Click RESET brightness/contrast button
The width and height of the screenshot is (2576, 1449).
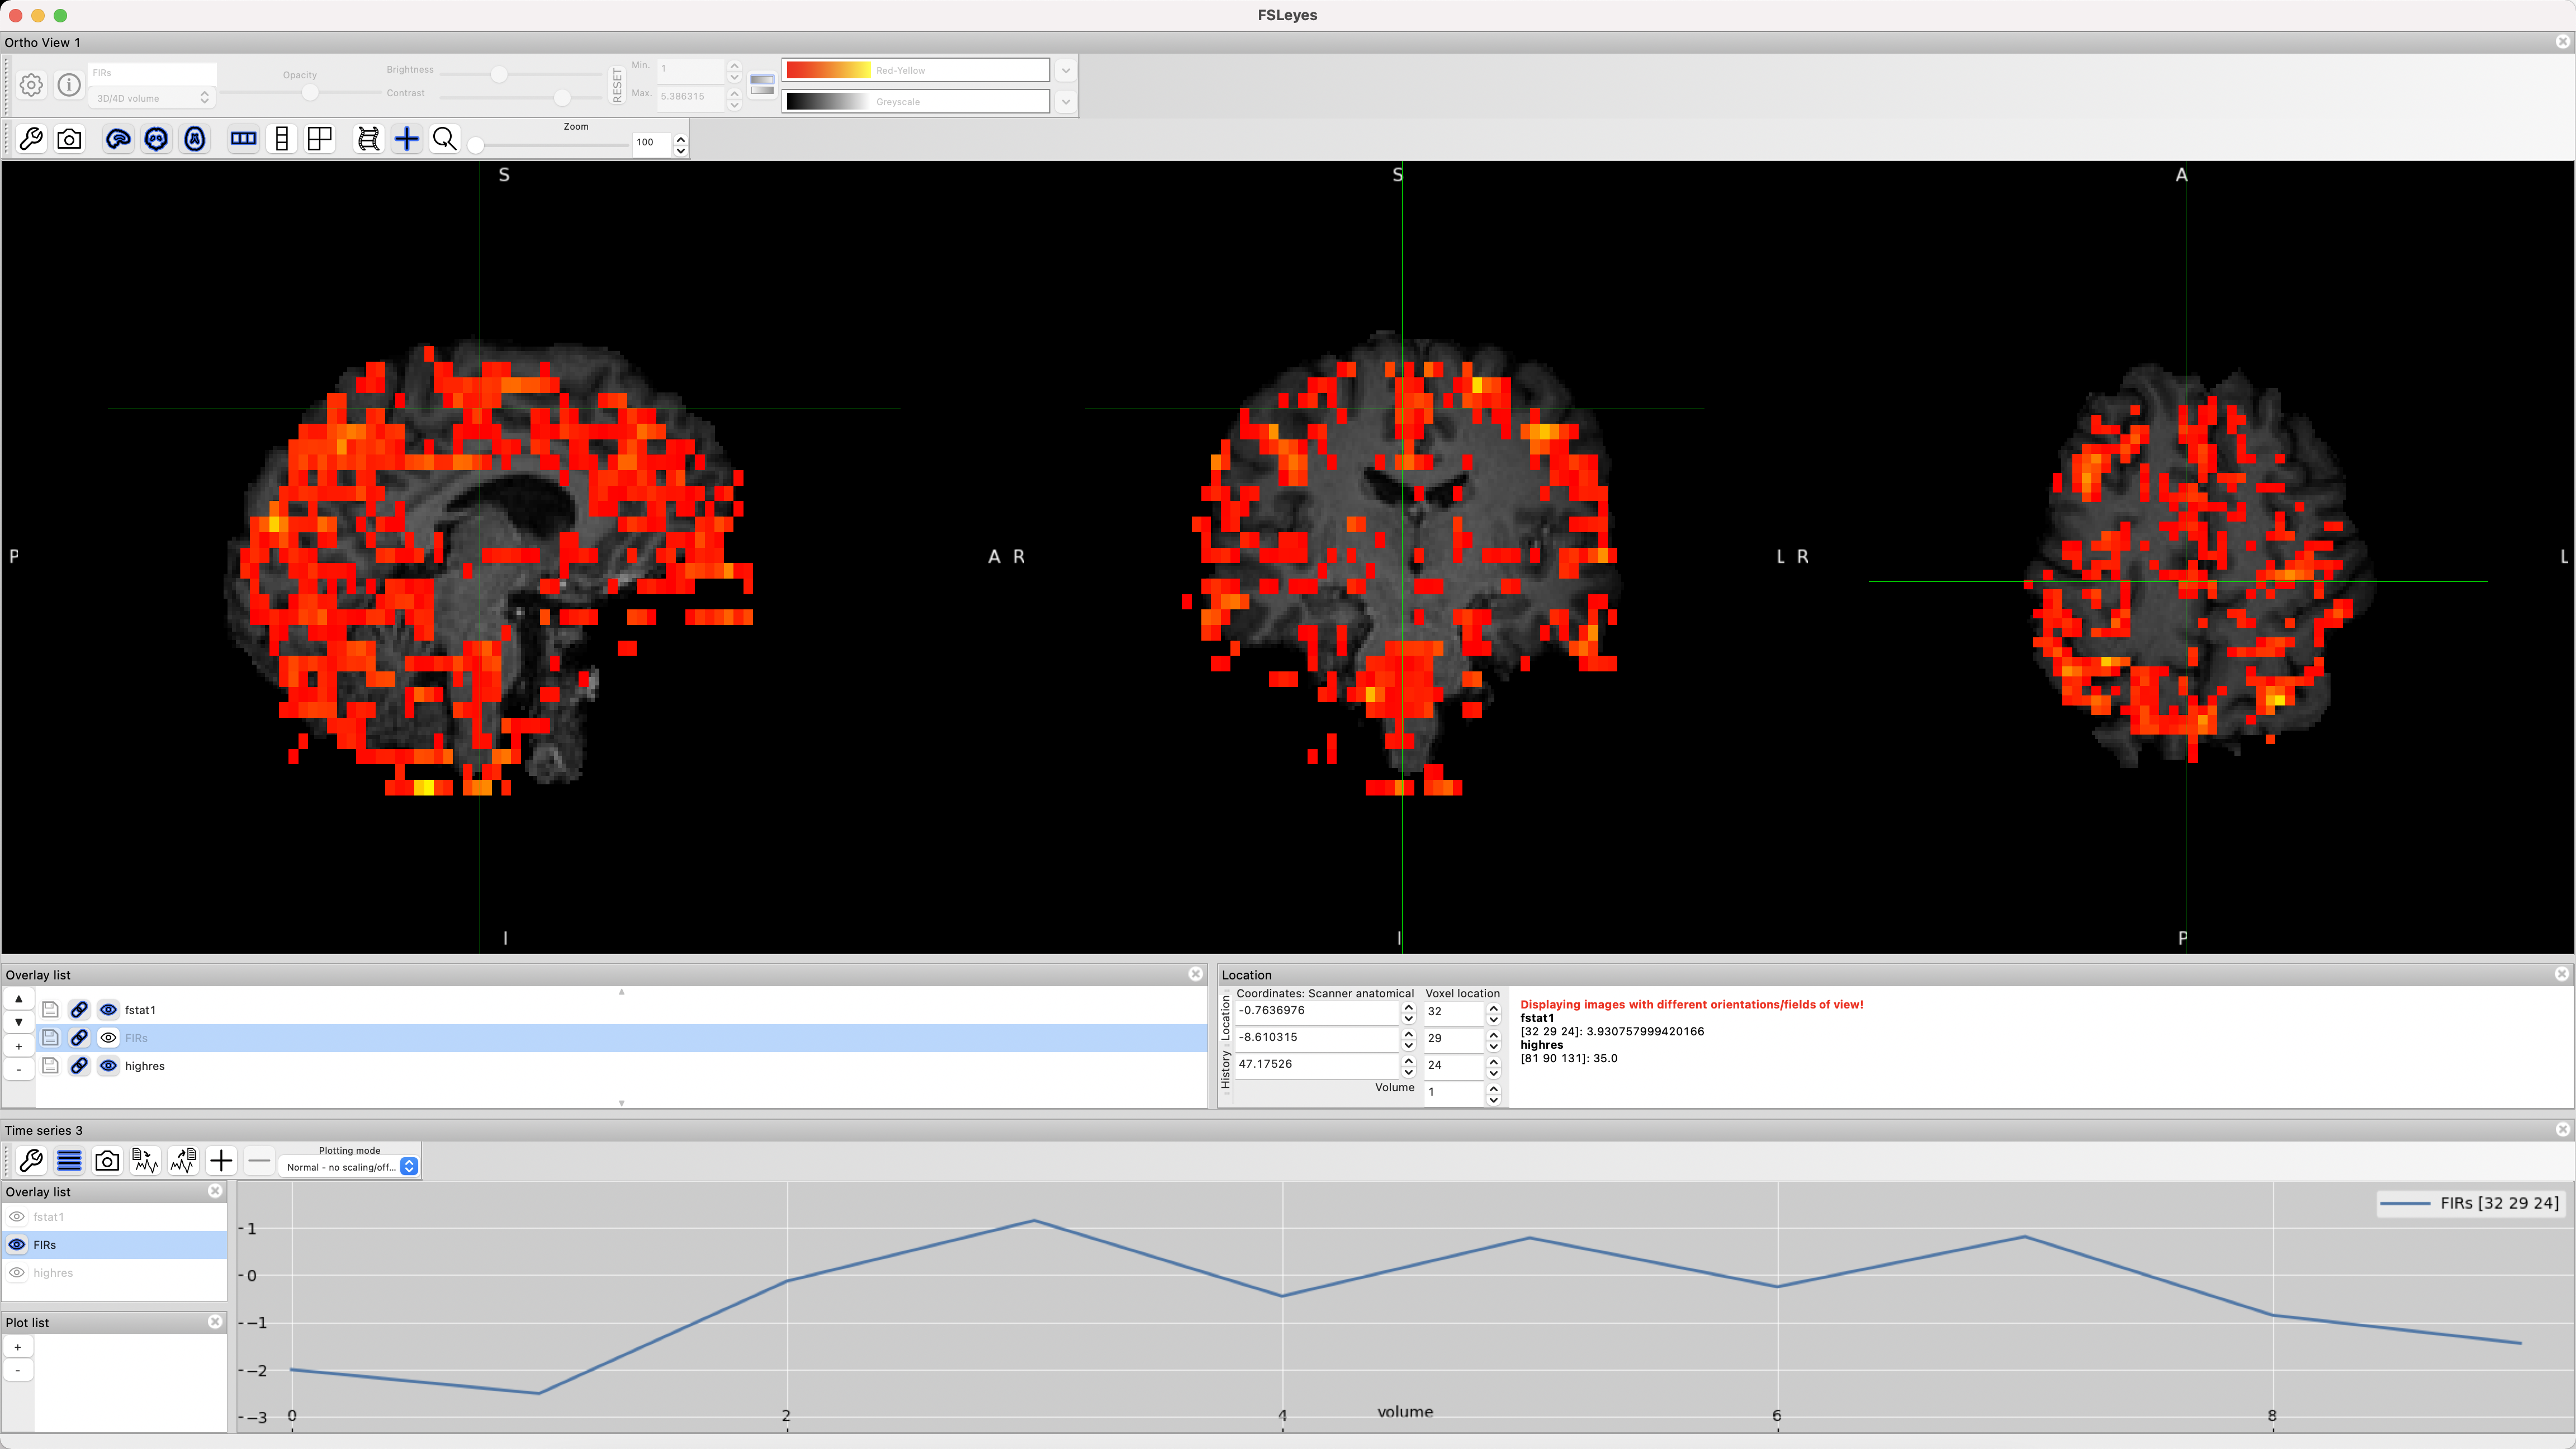click(x=617, y=85)
